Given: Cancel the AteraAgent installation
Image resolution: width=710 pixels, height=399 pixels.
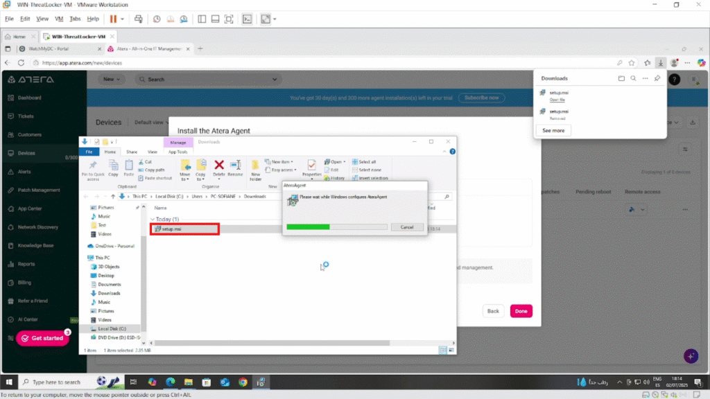Looking at the screenshot, I should [406, 227].
